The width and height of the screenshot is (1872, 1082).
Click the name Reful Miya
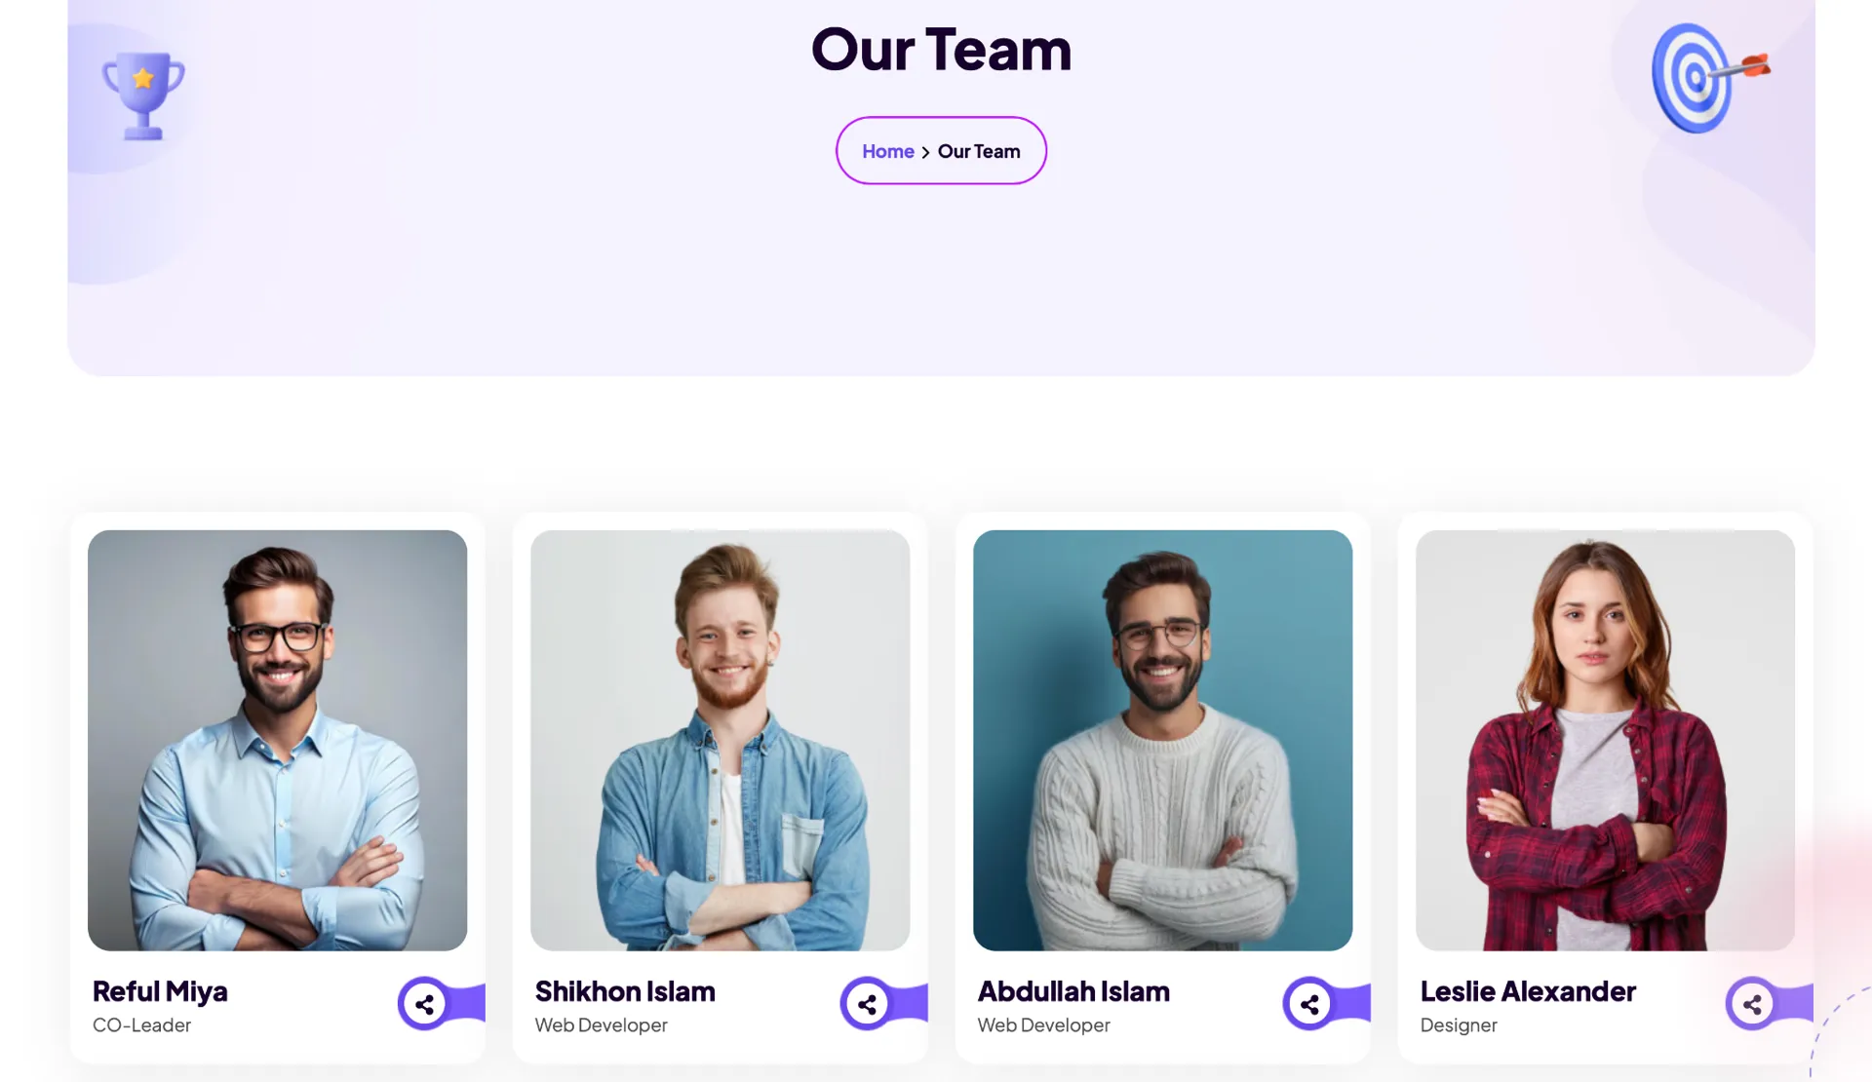(160, 991)
